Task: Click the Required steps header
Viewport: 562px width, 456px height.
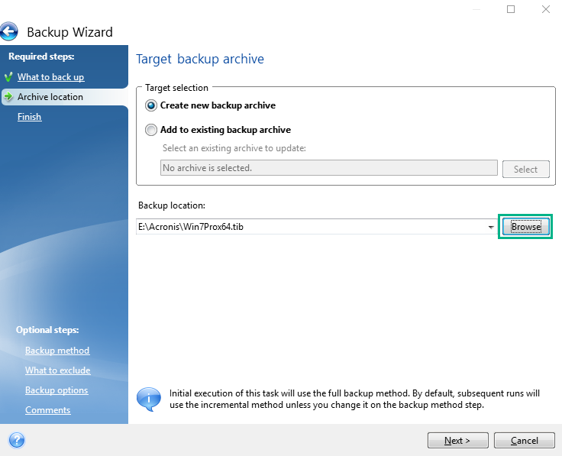Action: (x=41, y=57)
